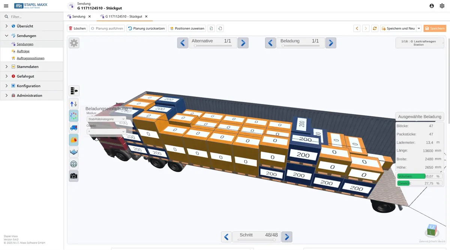Go to the next record arrow
450x250 pixels.
(366, 28)
